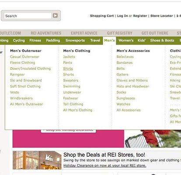
Task: Click the search submit arrow button
Action: click(55, 15)
